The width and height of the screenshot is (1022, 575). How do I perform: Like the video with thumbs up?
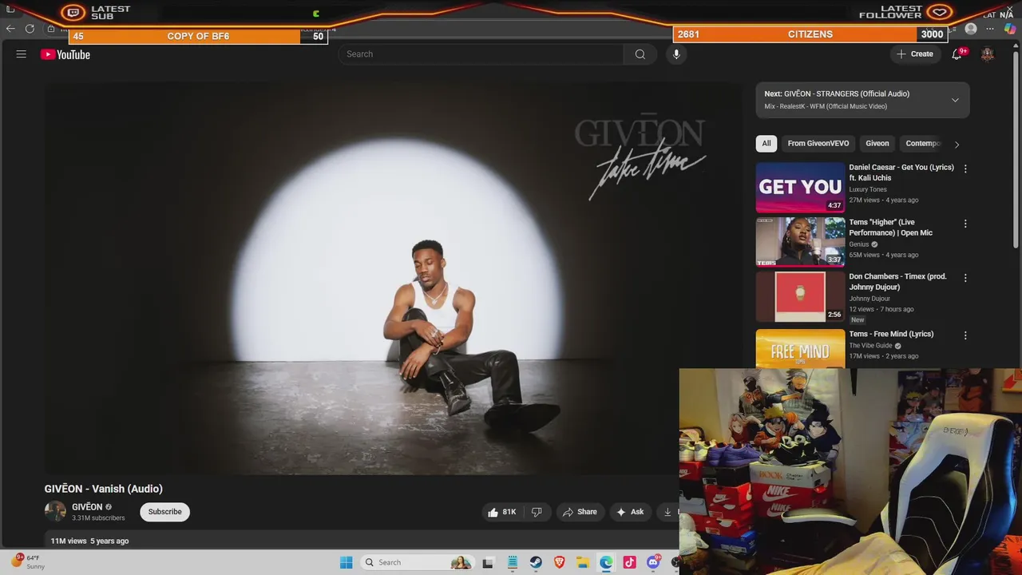pyautogui.click(x=501, y=512)
